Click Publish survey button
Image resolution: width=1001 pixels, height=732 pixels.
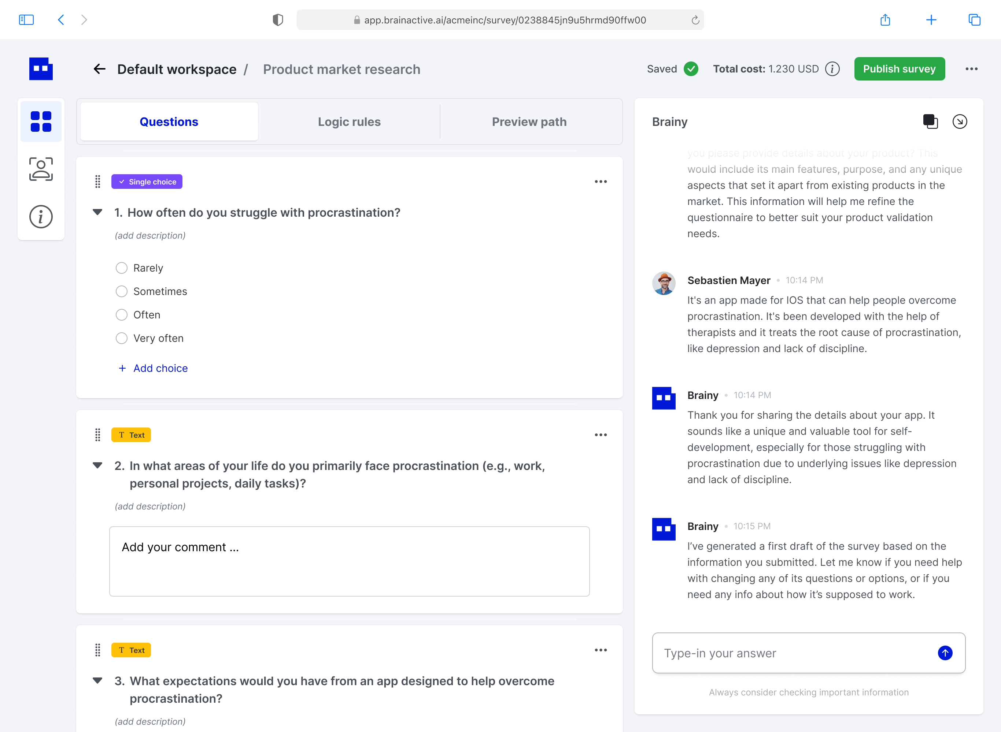[x=899, y=69]
